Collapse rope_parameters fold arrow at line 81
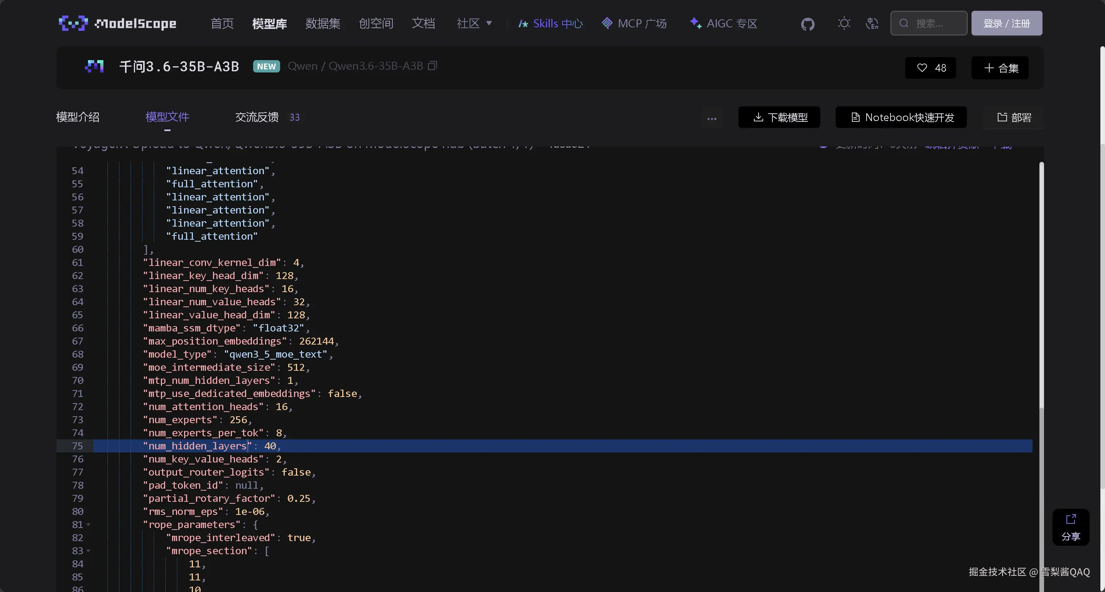This screenshot has width=1105, height=592. (x=88, y=524)
